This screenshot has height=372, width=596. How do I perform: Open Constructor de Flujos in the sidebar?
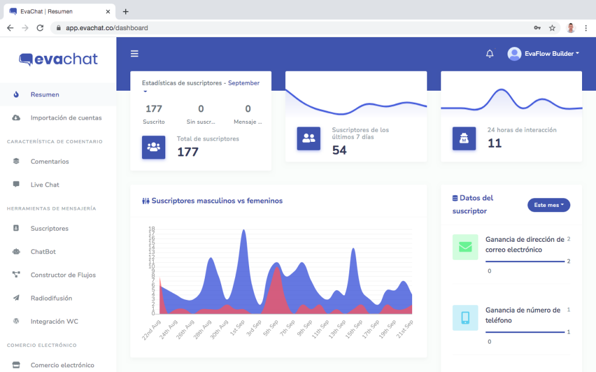click(x=63, y=275)
